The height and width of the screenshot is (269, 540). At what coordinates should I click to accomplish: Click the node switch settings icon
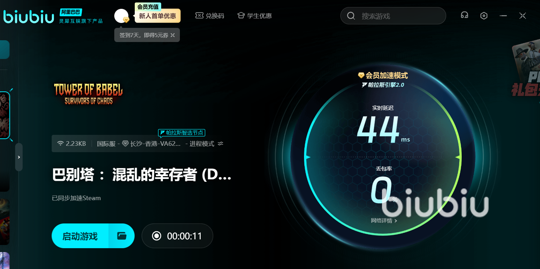coord(220,144)
